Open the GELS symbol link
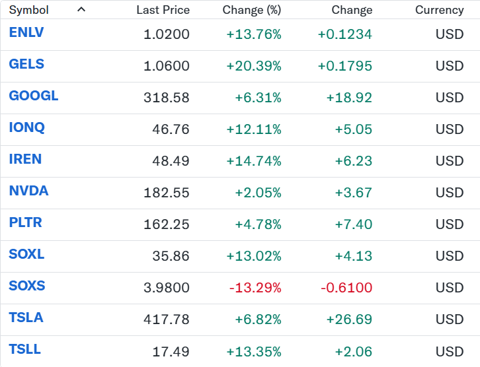 [x=26, y=64]
